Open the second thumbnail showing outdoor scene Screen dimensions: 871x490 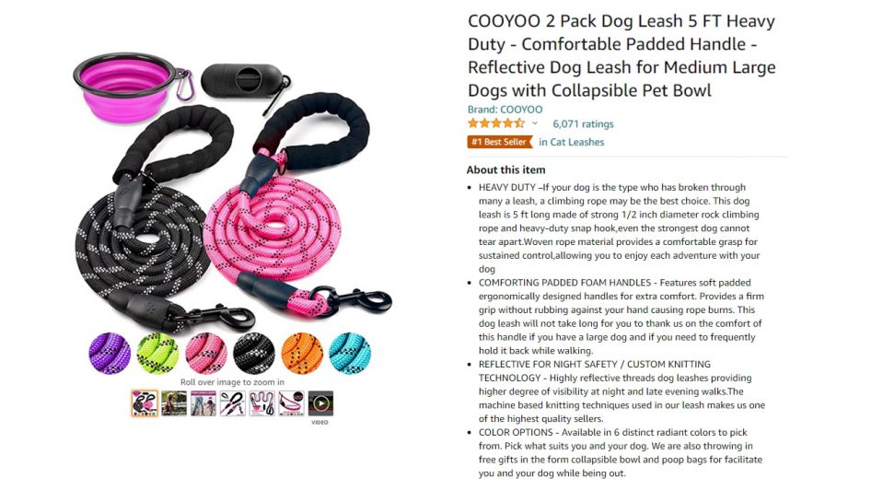point(174,403)
